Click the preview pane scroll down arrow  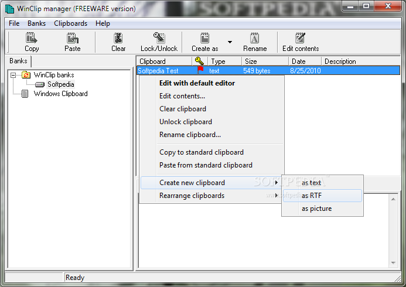pyautogui.click(x=393, y=263)
